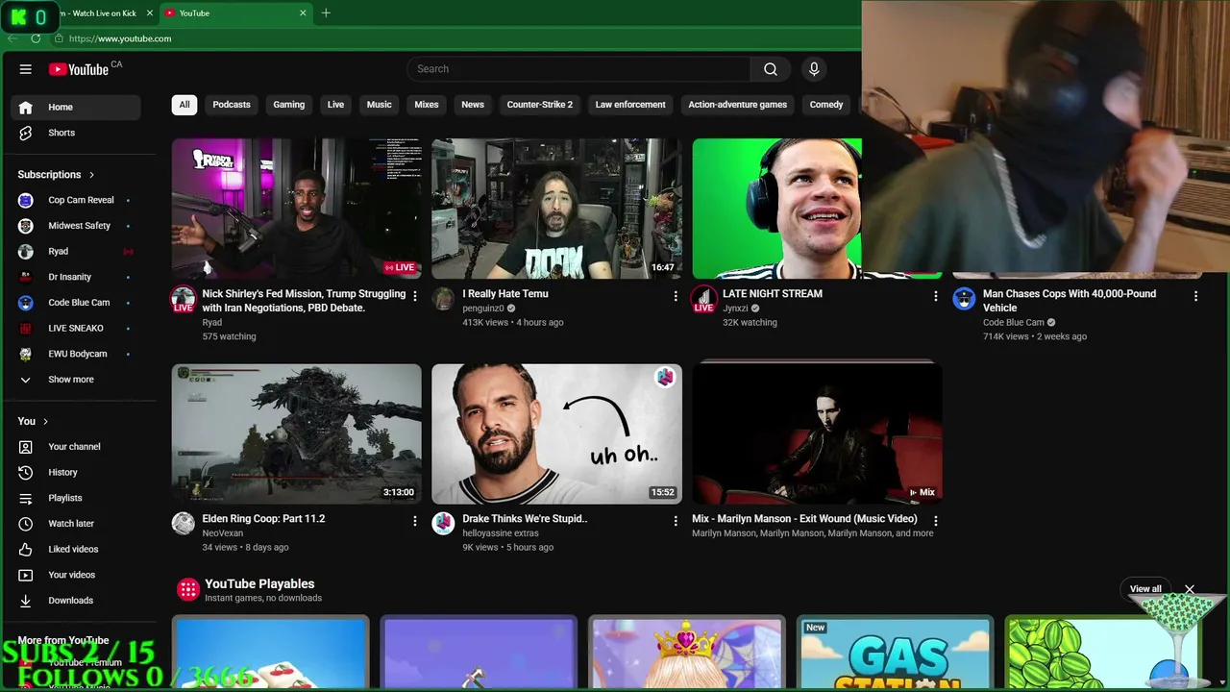Open more options for Drake Thinks We're Stupid
Image resolution: width=1230 pixels, height=692 pixels.
[676, 521]
